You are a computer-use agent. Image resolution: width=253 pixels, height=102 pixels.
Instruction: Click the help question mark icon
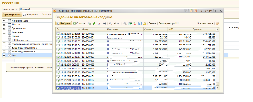point(217,23)
